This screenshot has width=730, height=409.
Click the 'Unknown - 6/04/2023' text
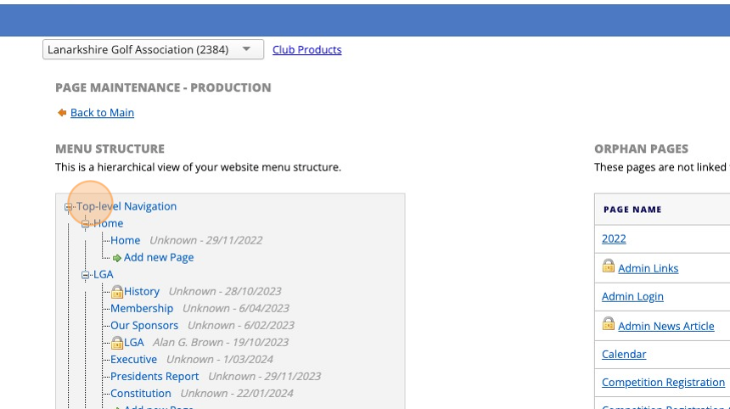[236, 309]
